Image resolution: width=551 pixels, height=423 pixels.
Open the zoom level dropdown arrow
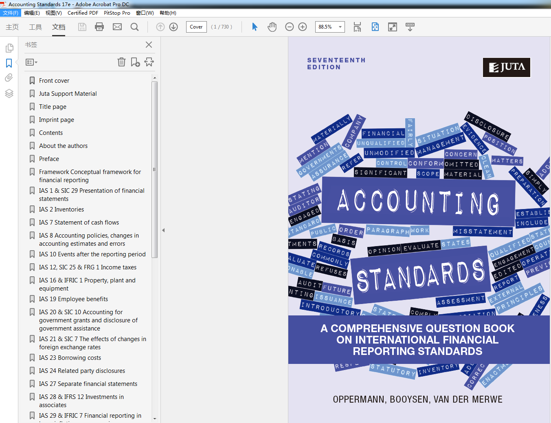tap(340, 27)
